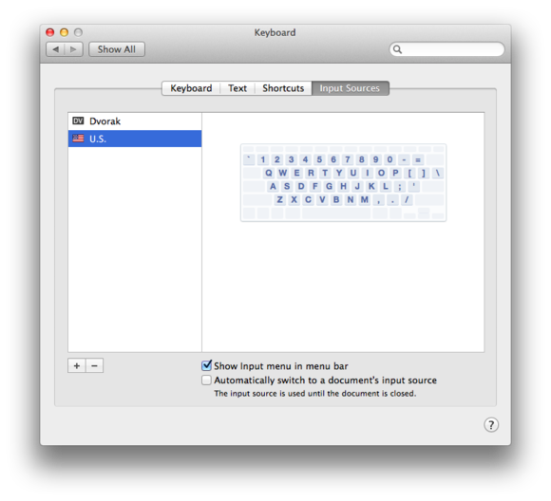Image resolution: width=551 pixels, height=501 pixels.
Task: Click the magnifying glass search icon
Action: [397, 49]
